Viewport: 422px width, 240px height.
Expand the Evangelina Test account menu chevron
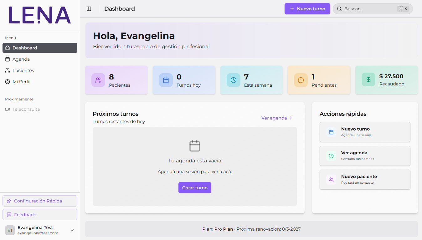point(72,230)
